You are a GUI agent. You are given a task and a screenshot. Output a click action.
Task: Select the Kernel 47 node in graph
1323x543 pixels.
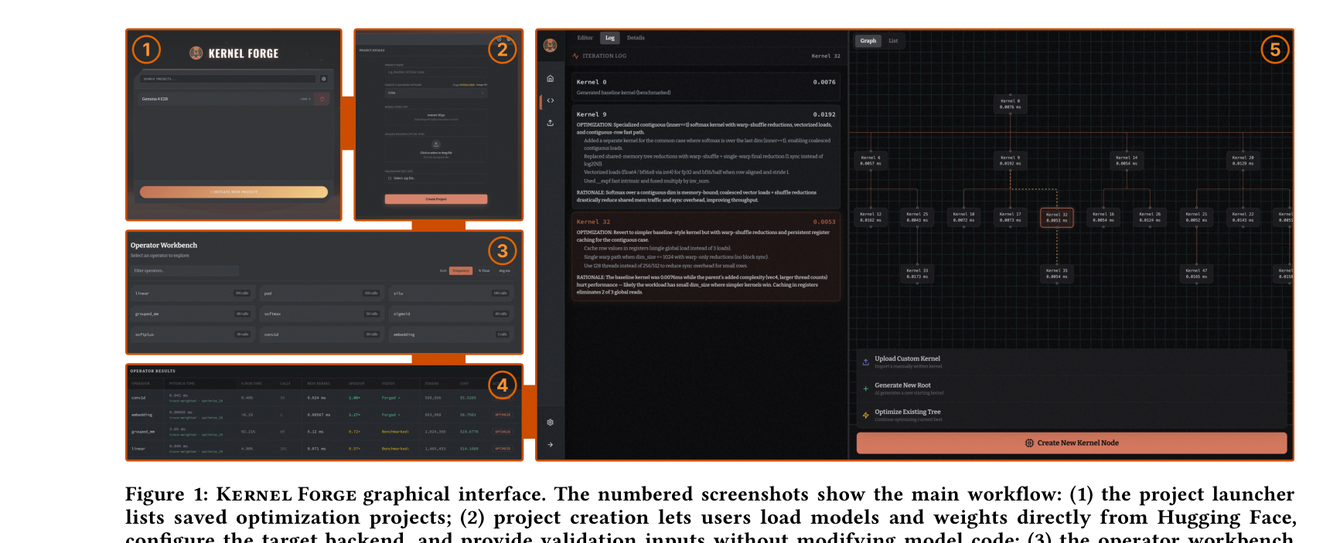click(x=1196, y=273)
